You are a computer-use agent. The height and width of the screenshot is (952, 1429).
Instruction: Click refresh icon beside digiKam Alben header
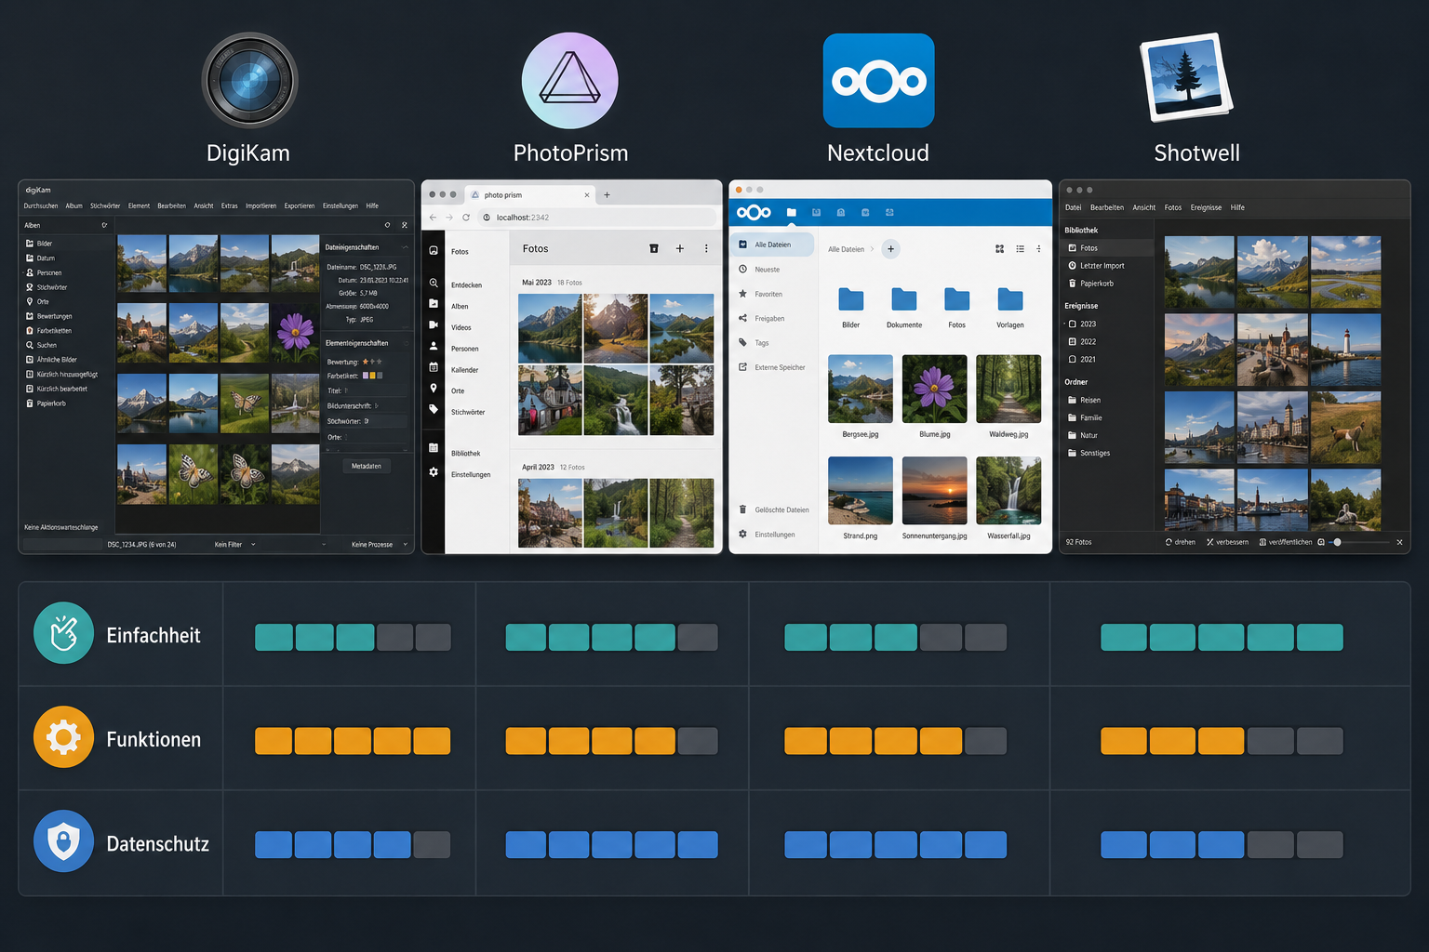(x=104, y=225)
